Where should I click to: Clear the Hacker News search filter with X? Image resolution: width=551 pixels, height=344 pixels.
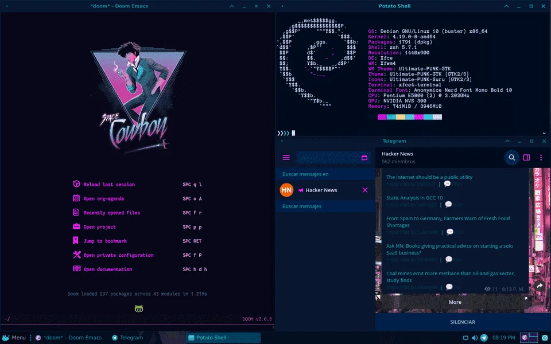[x=365, y=190]
